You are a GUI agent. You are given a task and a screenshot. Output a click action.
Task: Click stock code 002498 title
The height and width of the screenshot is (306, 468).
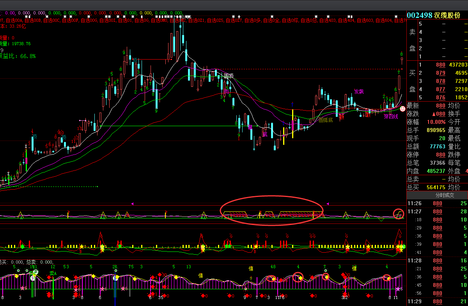[420, 15]
